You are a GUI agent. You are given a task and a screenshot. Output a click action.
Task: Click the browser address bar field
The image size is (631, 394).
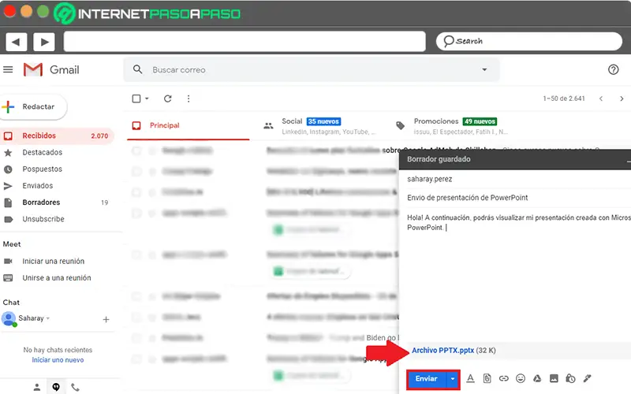point(245,42)
